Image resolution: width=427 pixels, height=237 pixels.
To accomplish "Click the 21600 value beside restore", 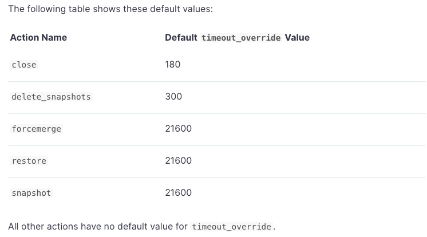I will point(179,160).
